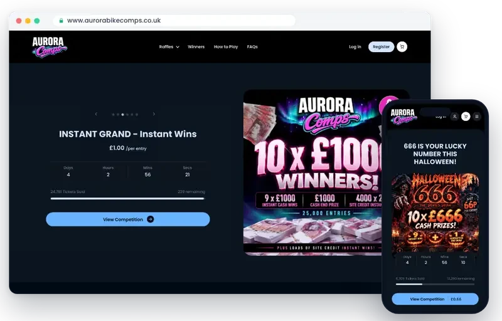Select the second carousel dot

[118, 115]
